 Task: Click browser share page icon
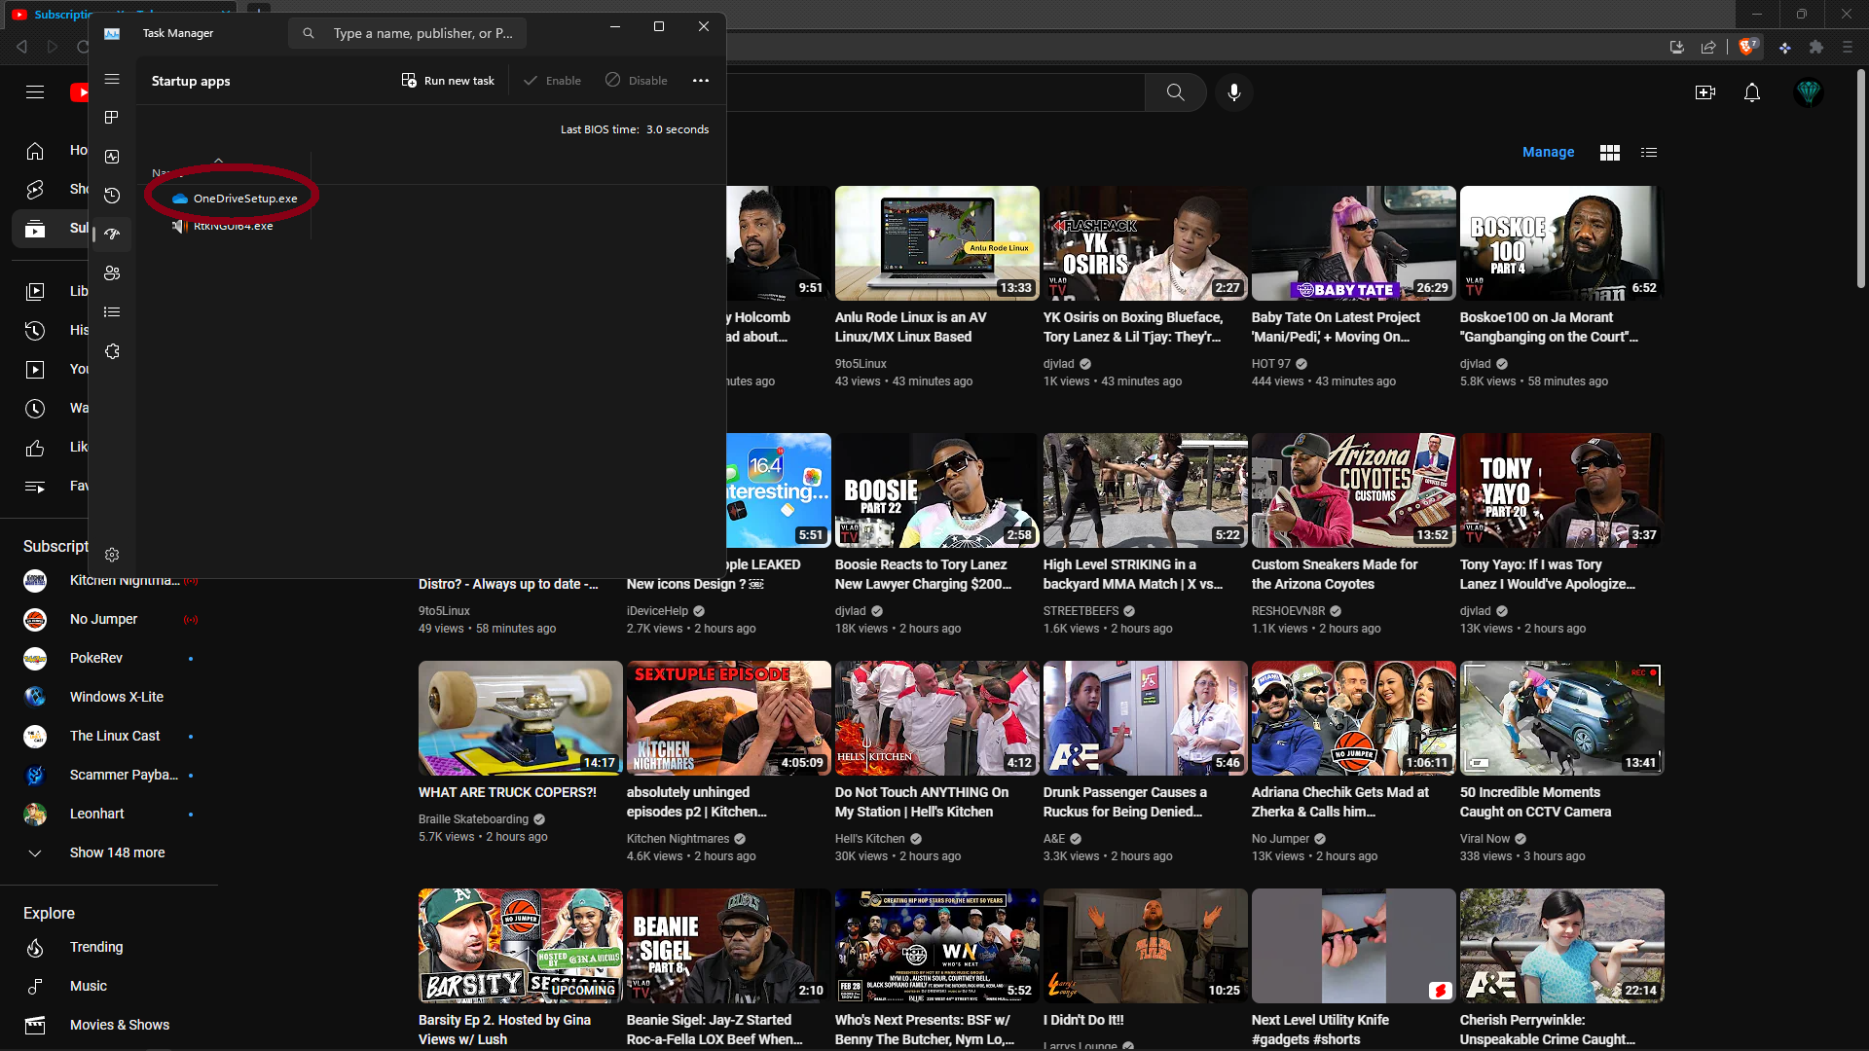click(x=1708, y=47)
